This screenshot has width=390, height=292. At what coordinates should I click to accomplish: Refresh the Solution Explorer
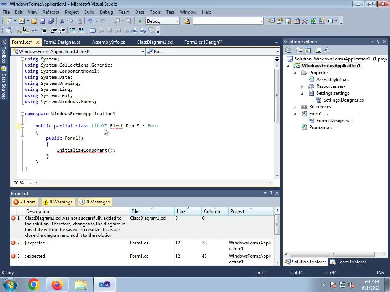coord(308,51)
